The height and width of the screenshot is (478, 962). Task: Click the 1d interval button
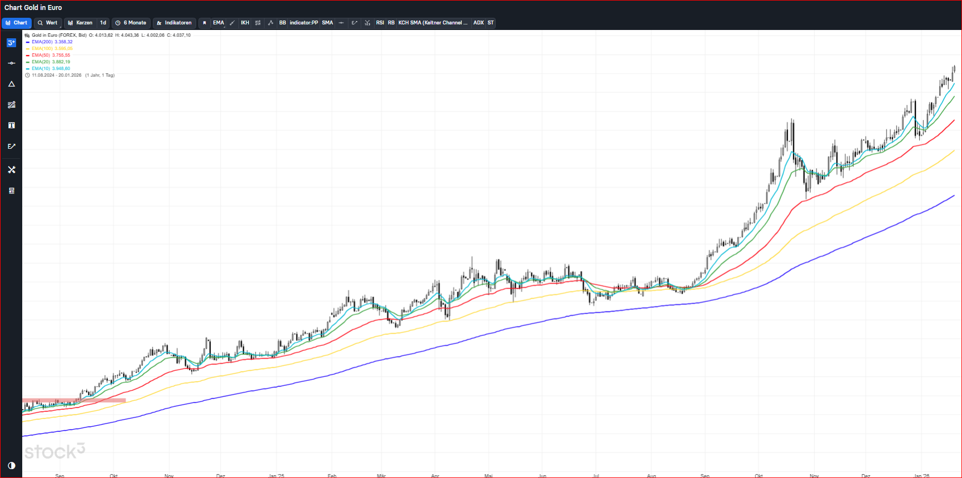(103, 23)
